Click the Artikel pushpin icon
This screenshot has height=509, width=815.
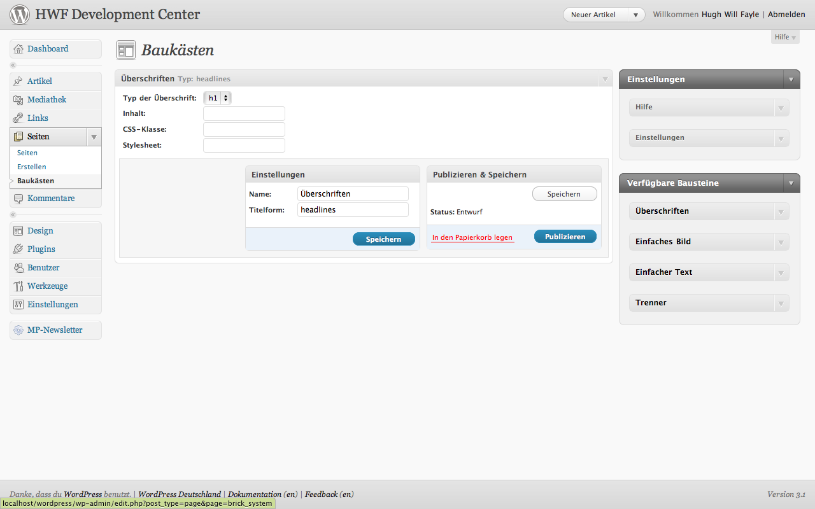18,81
